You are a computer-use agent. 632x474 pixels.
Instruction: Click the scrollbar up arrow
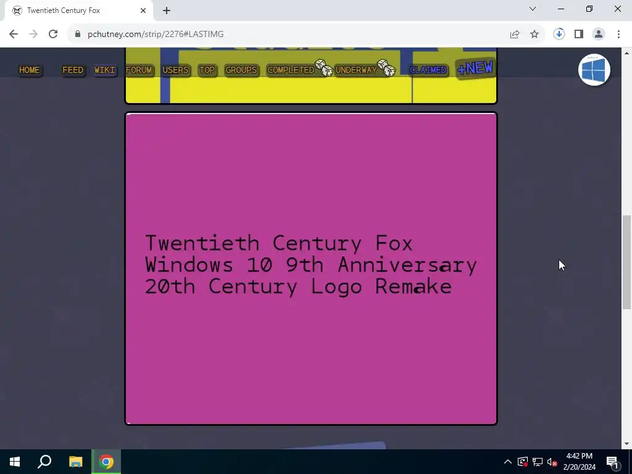coord(627,52)
